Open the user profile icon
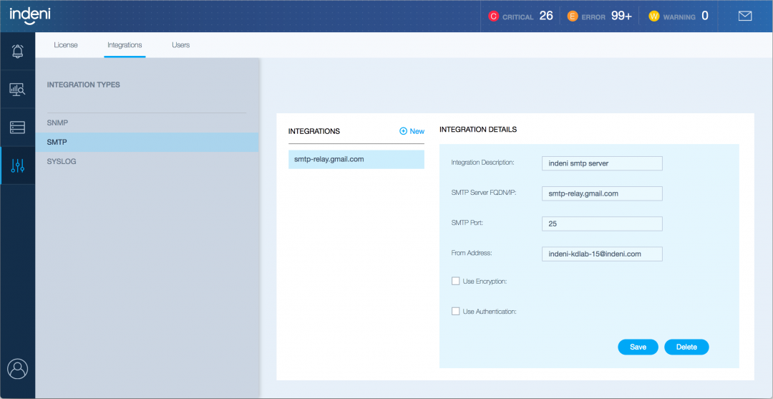The height and width of the screenshot is (399, 773). point(17,369)
